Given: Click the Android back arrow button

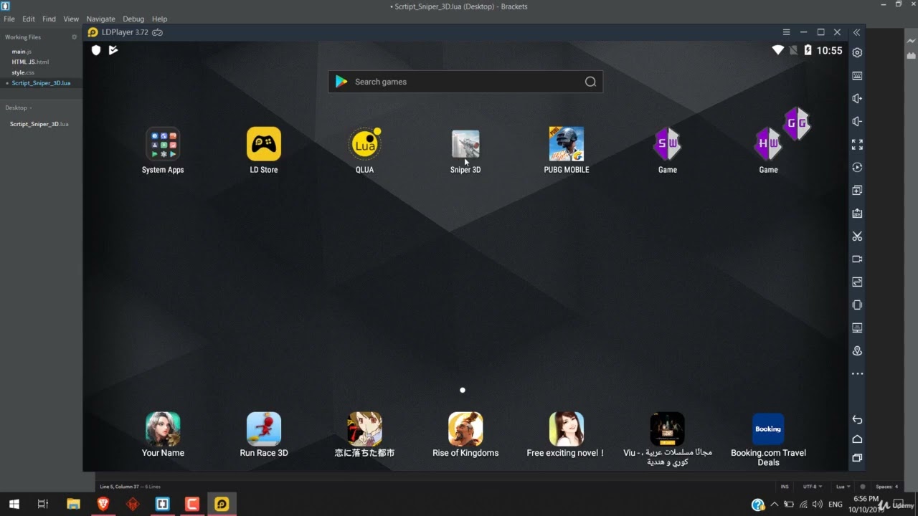Looking at the screenshot, I should (x=857, y=419).
